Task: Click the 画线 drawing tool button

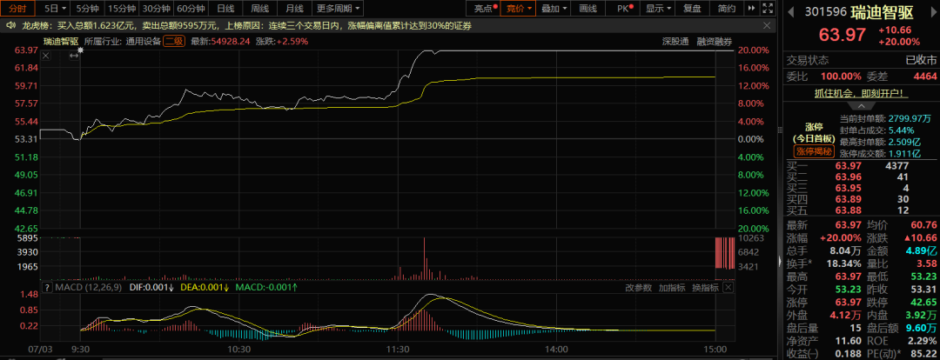Action: (588, 9)
